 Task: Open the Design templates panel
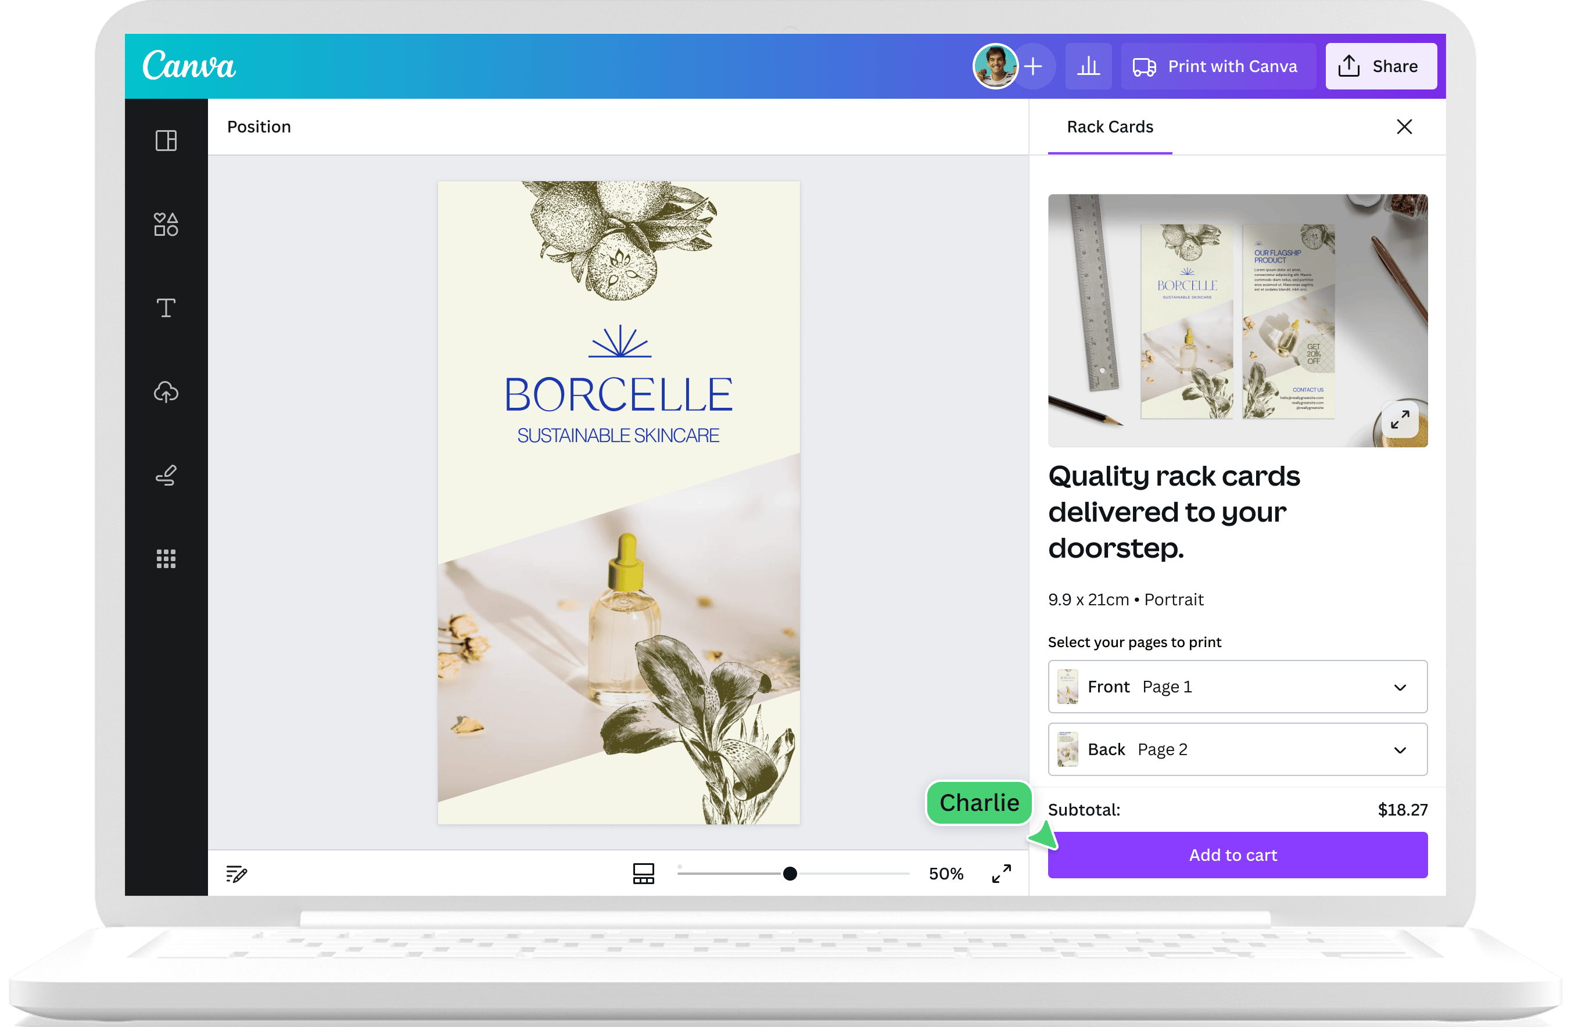(166, 140)
